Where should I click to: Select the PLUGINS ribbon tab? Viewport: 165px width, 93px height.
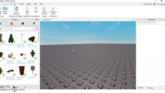tap(49, 4)
